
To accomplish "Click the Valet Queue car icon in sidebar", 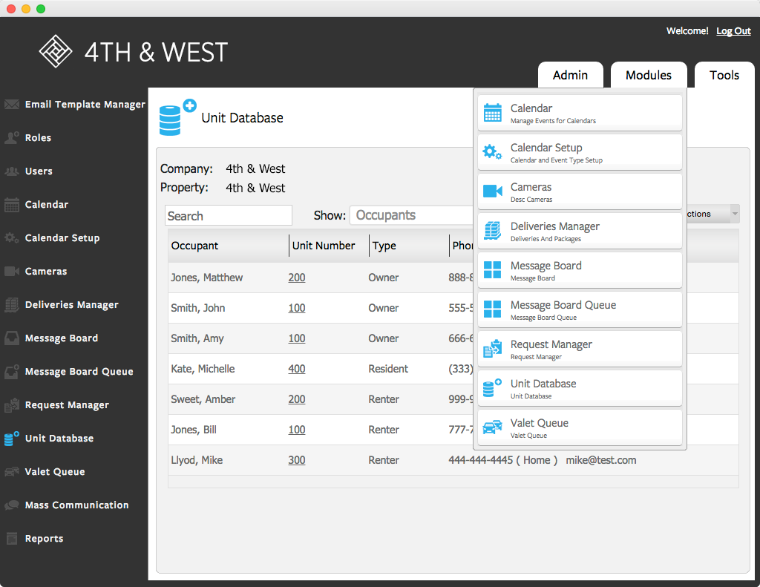I will 11,471.
